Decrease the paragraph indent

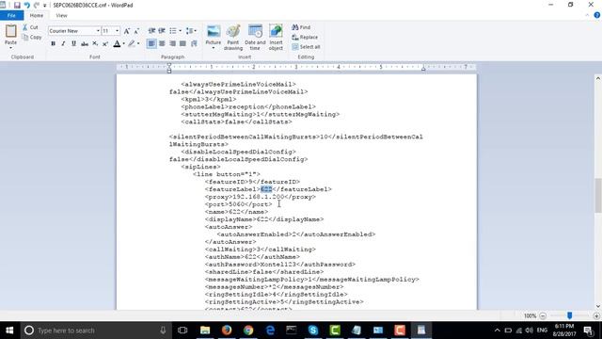tap(151, 31)
